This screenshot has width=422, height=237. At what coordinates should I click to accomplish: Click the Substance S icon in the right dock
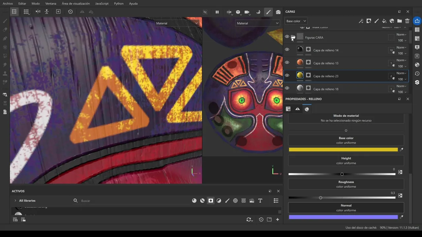(417, 82)
